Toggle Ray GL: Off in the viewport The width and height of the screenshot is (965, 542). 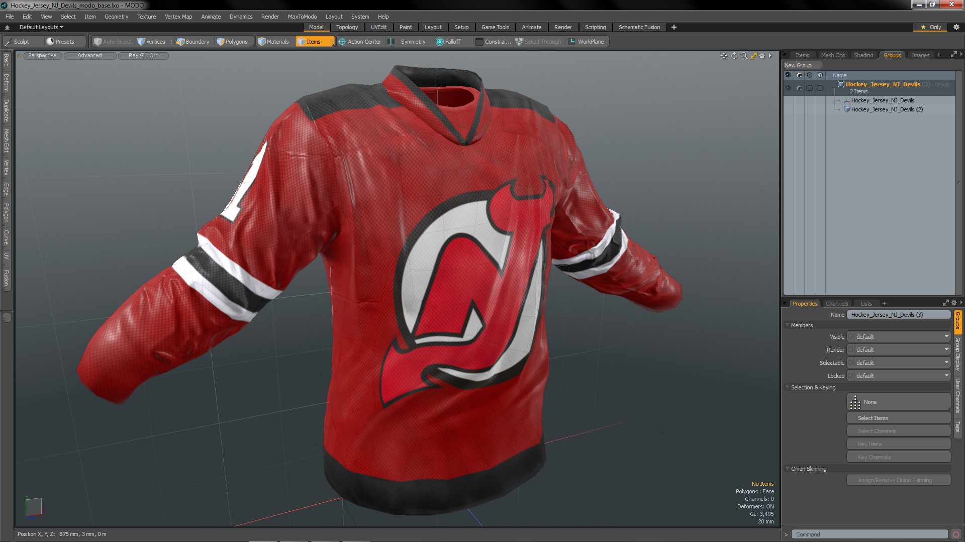[x=143, y=56]
